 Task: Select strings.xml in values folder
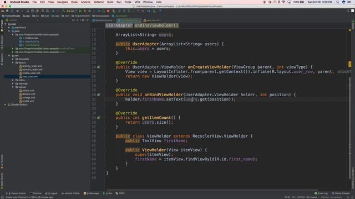[28, 98]
